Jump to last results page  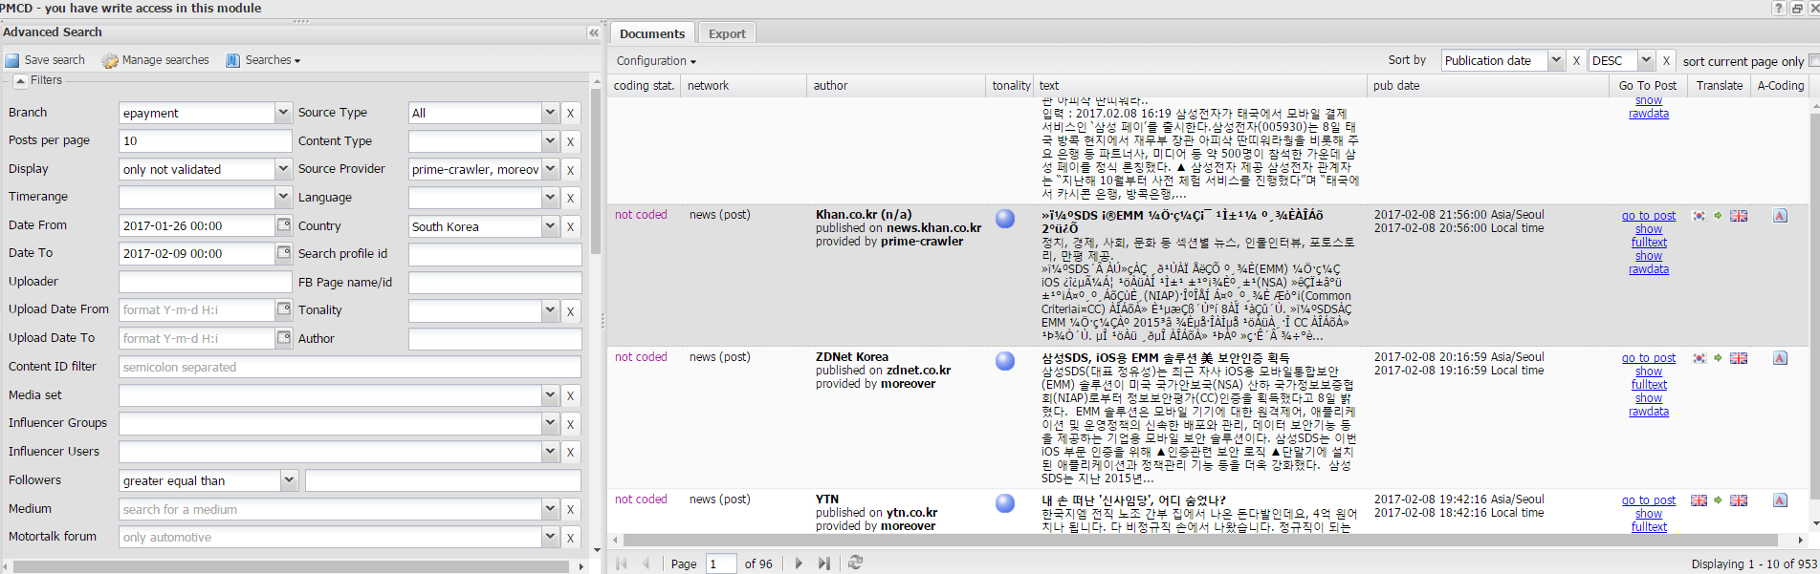823,563
